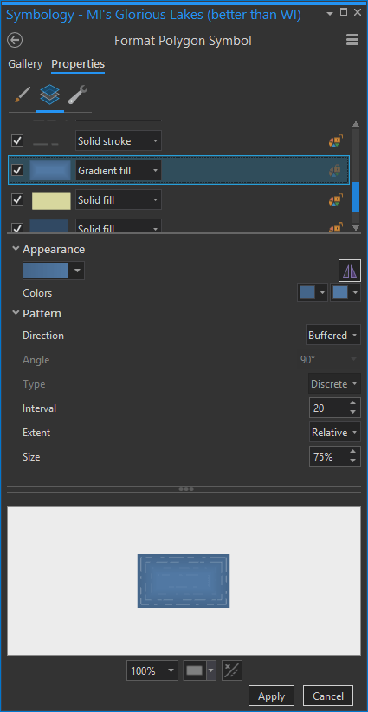Switch to the Gallery tab
The width and height of the screenshot is (368, 712).
coord(25,64)
